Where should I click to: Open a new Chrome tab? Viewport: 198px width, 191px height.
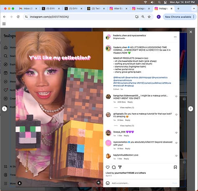[178, 8]
